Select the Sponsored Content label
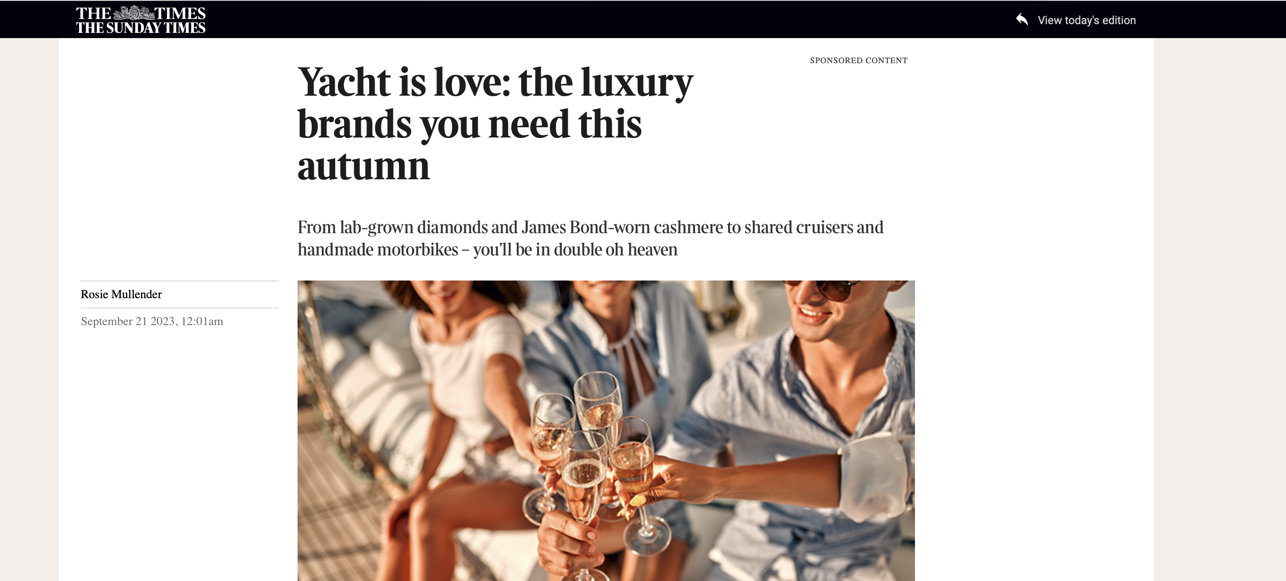The image size is (1286, 581). [859, 60]
